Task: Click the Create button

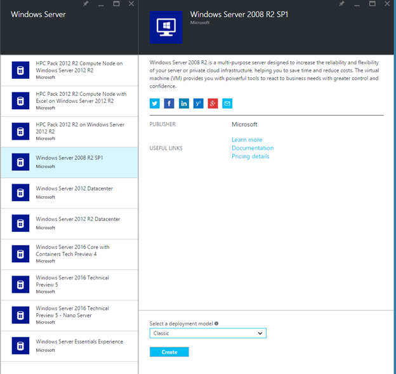Action: pyautogui.click(x=169, y=352)
